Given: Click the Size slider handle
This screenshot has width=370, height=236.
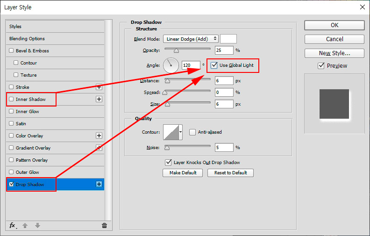Looking at the screenshot, I should (x=167, y=104).
